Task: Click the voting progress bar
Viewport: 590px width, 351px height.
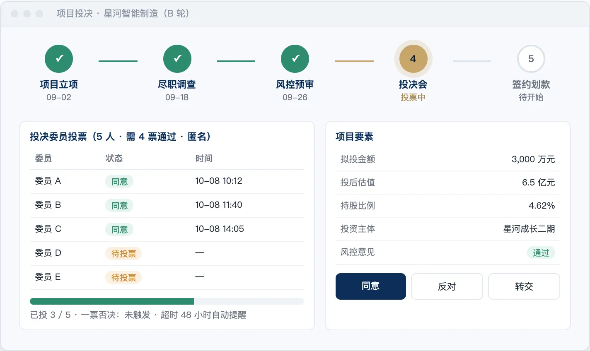Action: (x=167, y=301)
